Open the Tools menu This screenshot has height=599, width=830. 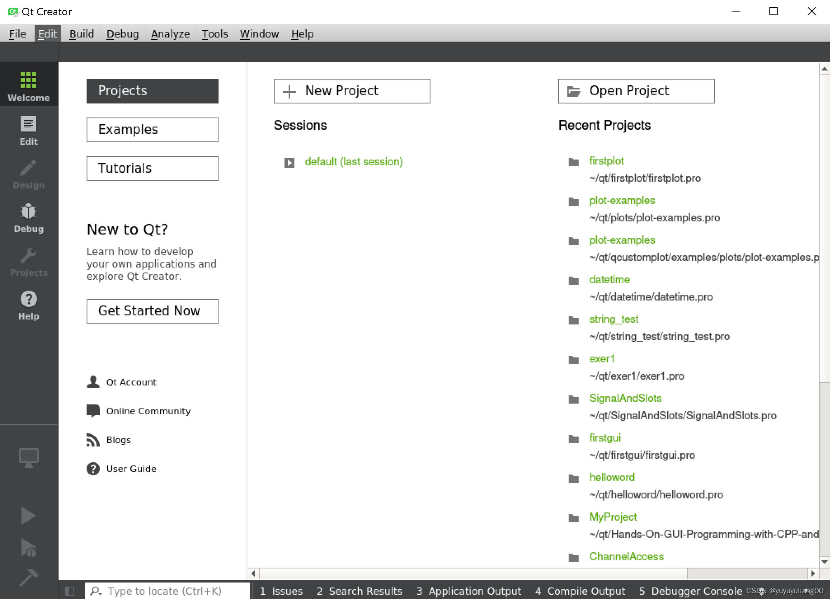pyautogui.click(x=214, y=34)
